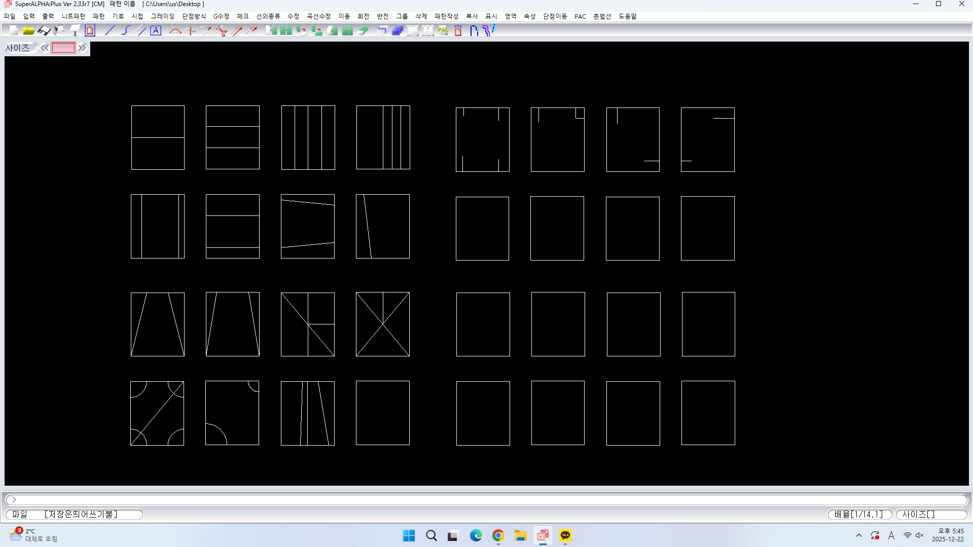The image size is (973, 547).
Task: Pick the red scissors cut tool
Action: click(221, 31)
